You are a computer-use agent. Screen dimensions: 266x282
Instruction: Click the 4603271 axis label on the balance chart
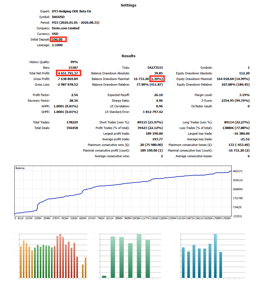[238, 171]
